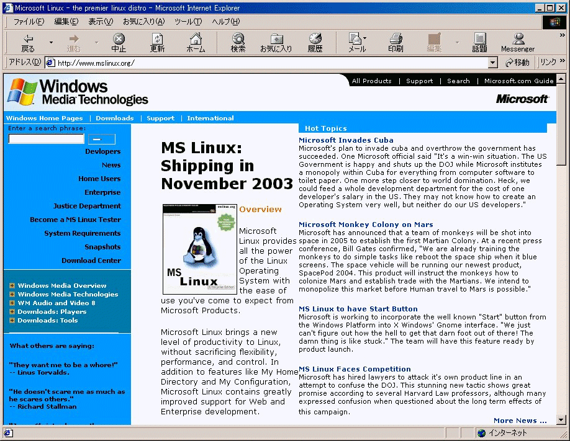Open MS Linux Faces Competition headline
570x441 pixels.
[x=355, y=369]
